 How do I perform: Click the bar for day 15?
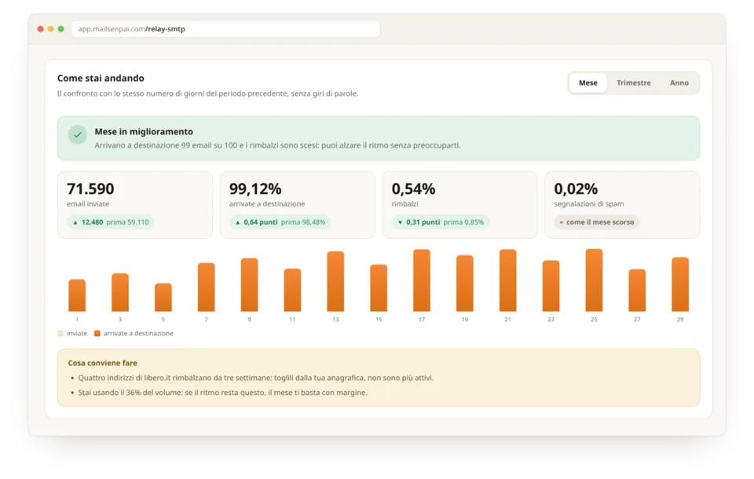click(379, 288)
